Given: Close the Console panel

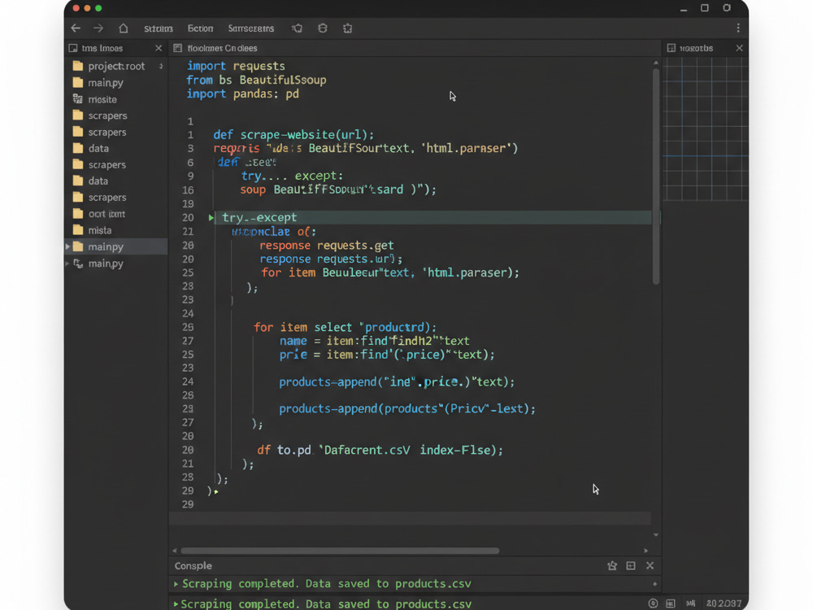Looking at the screenshot, I should coord(650,566).
